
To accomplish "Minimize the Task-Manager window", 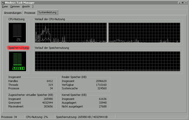I will [179, 3].
